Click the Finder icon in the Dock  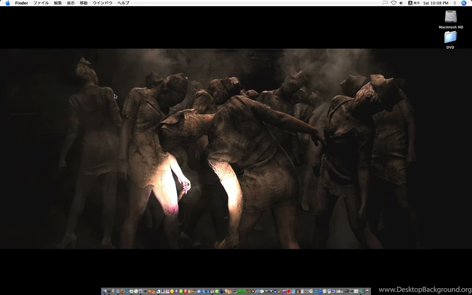point(104,291)
